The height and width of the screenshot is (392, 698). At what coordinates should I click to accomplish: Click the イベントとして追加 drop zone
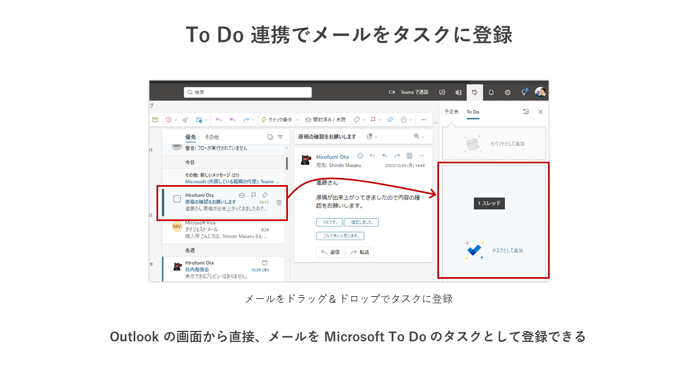pyautogui.click(x=494, y=144)
